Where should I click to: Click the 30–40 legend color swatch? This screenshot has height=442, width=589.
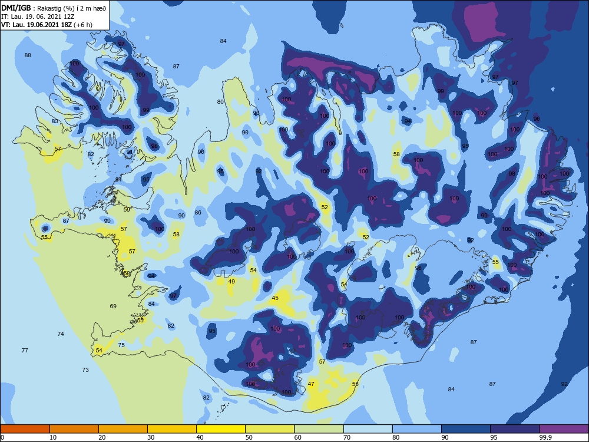coord(172,429)
